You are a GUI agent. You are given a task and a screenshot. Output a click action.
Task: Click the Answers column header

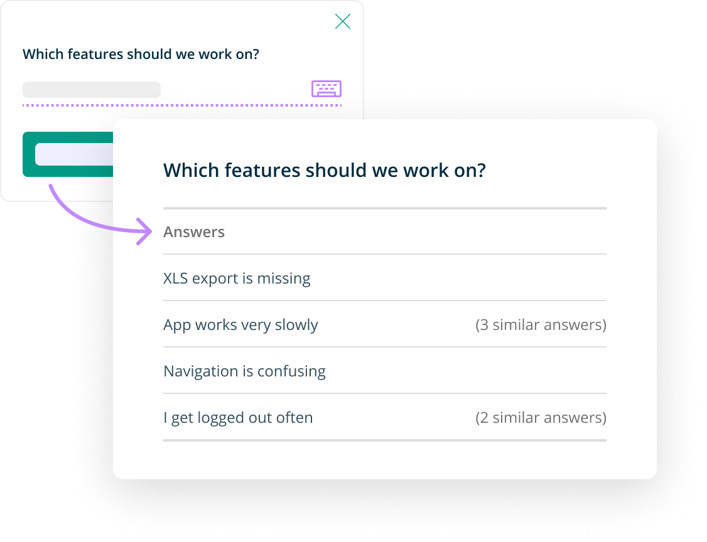(194, 231)
